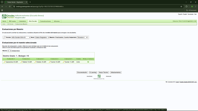Click the Evaluaciones Maestro breadcrumb text
This screenshot has height=111, width=198.
[21, 24]
